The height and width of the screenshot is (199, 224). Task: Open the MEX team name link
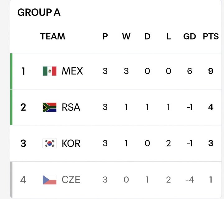click(x=72, y=71)
